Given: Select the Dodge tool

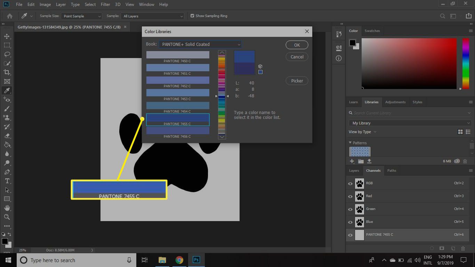Looking at the screenshot, I should click(7, 163).
